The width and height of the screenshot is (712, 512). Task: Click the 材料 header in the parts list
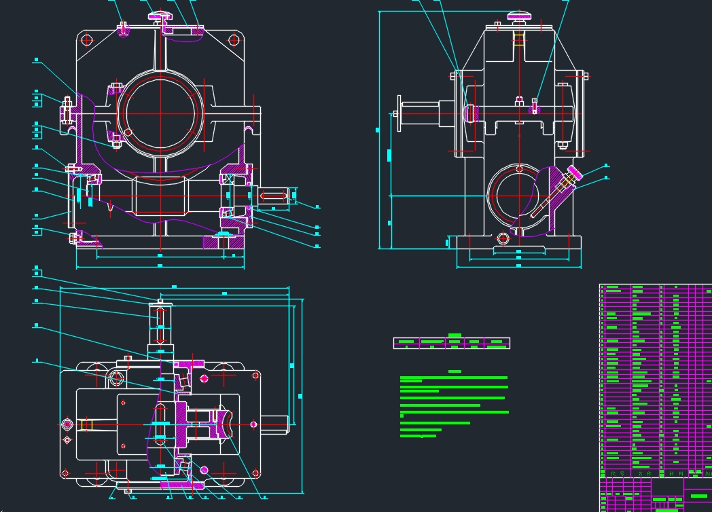tap(677, 473)
